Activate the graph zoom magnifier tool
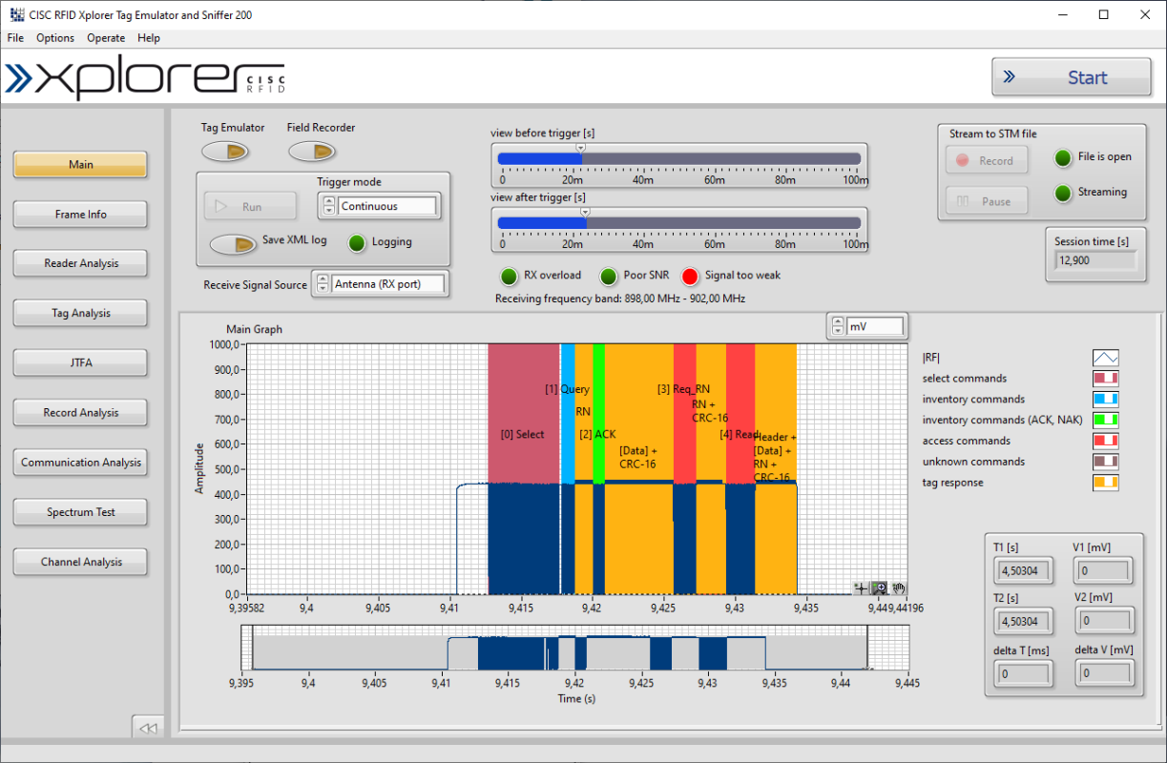The height and width of the screenshot is (763, 1167). (880, 588)
